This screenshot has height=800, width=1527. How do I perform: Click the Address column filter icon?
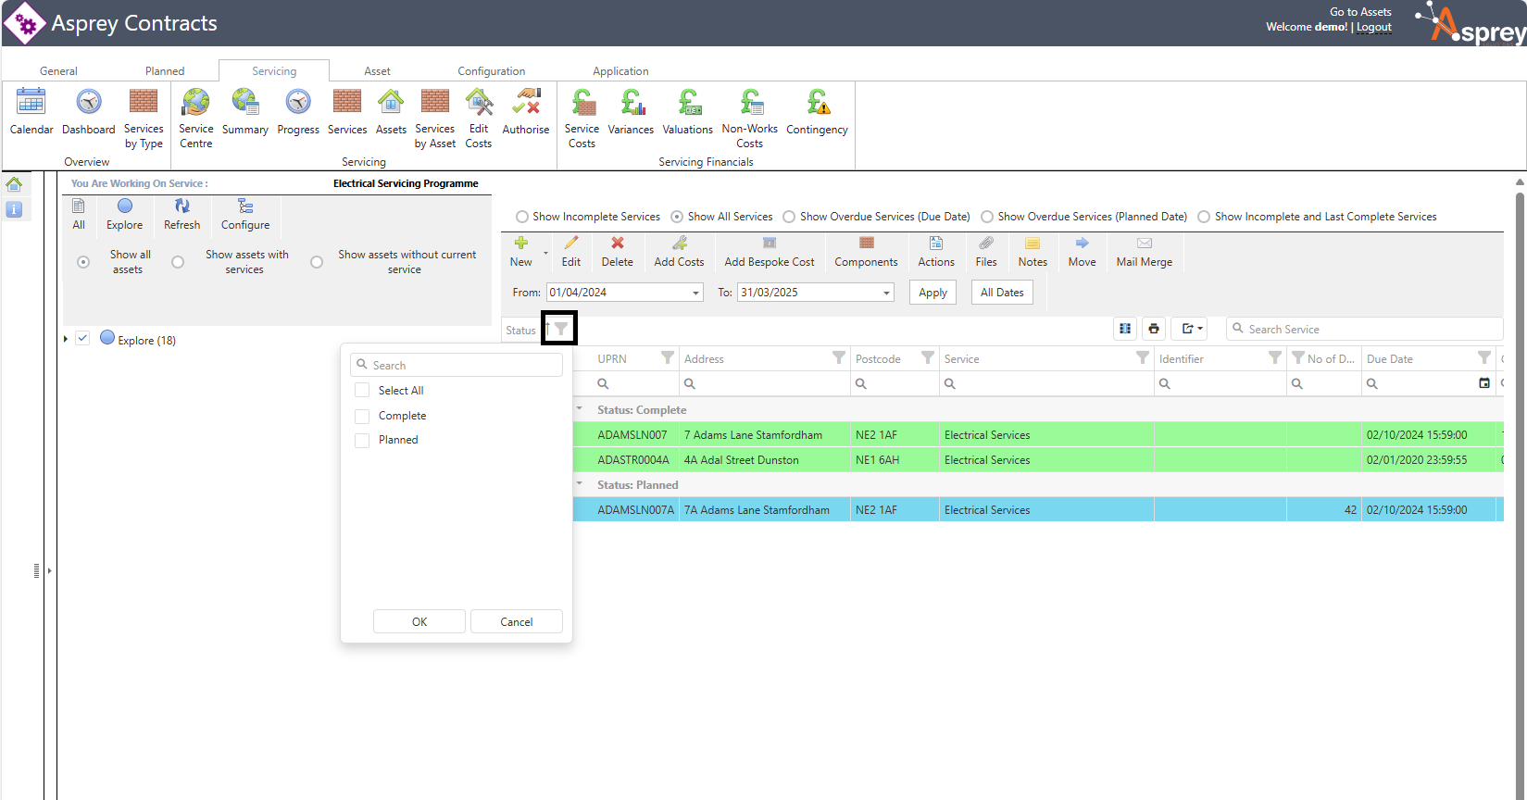(839, 358)
